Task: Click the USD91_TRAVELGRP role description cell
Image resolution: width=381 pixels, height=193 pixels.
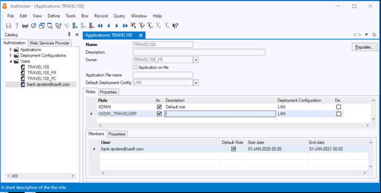Action: (220, 114)
